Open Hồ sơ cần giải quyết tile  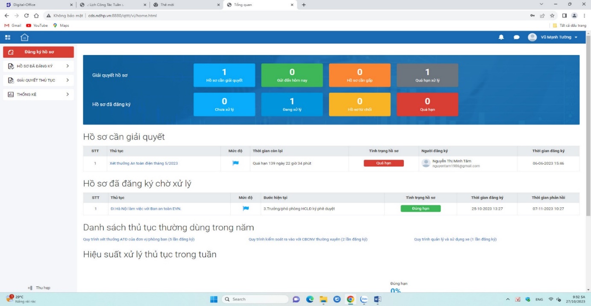(x=224, y=75)
